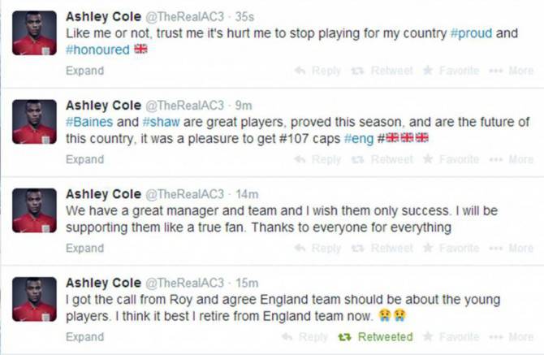Favorite the 'great manager and team' tweet
The height and width of the screenshot is (355, 544).
[x=451, y=248]
